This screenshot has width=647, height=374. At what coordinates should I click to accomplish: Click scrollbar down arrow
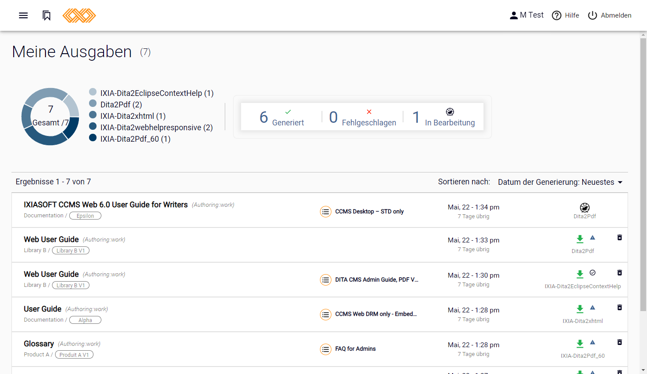coord(643,370)
